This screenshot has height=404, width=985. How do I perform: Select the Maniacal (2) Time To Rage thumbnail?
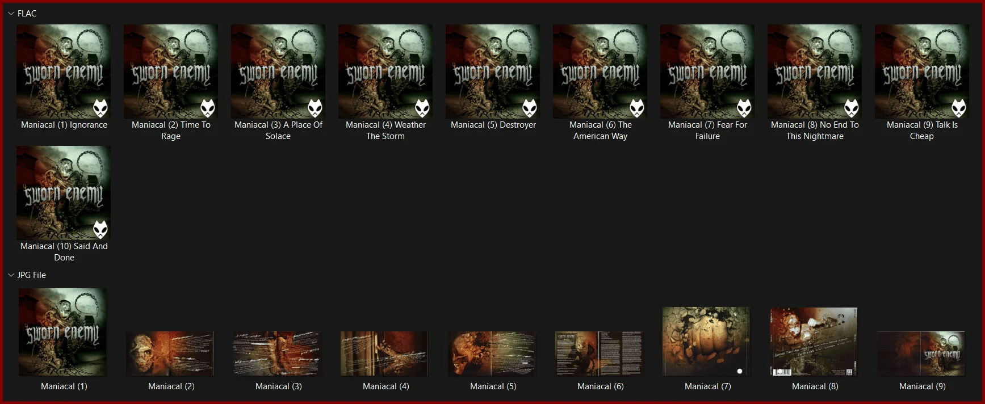pos(171,71)
